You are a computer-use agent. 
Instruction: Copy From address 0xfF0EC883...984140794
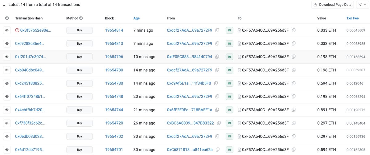point(217,57)
